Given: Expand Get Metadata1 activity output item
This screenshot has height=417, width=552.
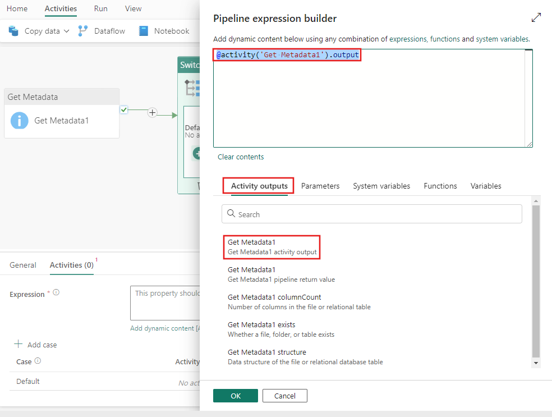Looking at the screenshot, I should coord(272,246).
